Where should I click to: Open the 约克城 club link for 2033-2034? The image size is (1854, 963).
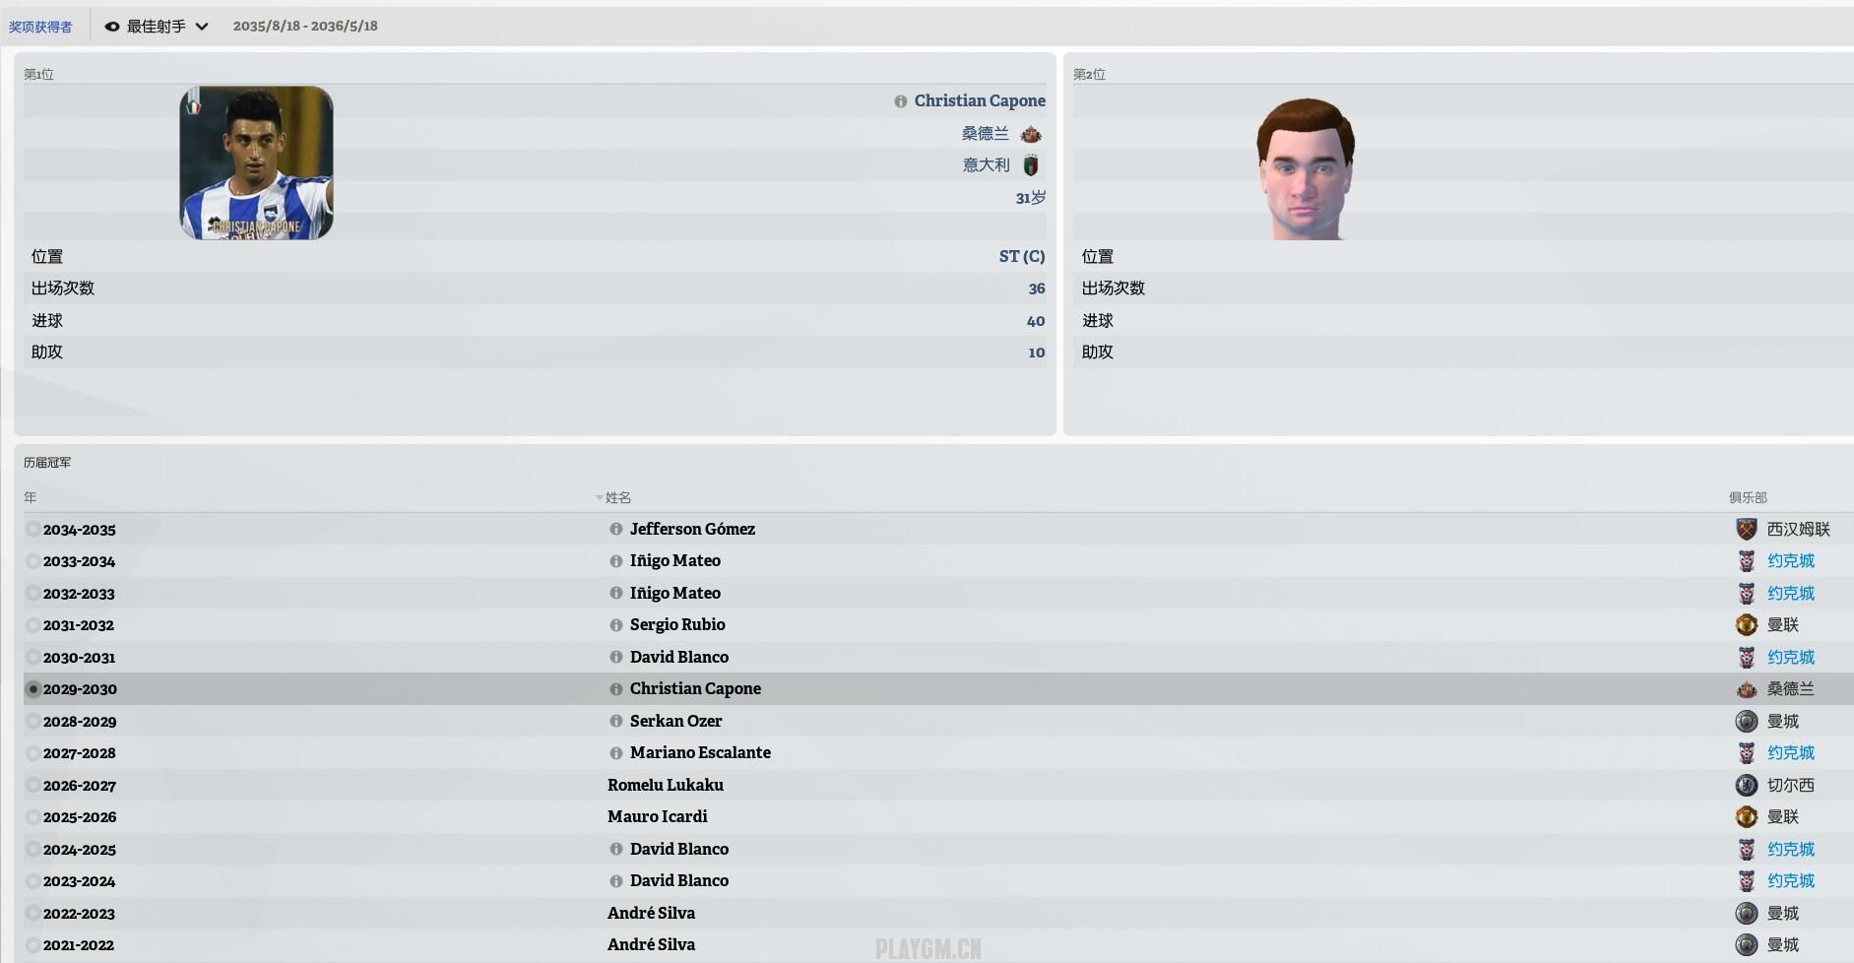pyautogui.click(x=1790, y=560)
